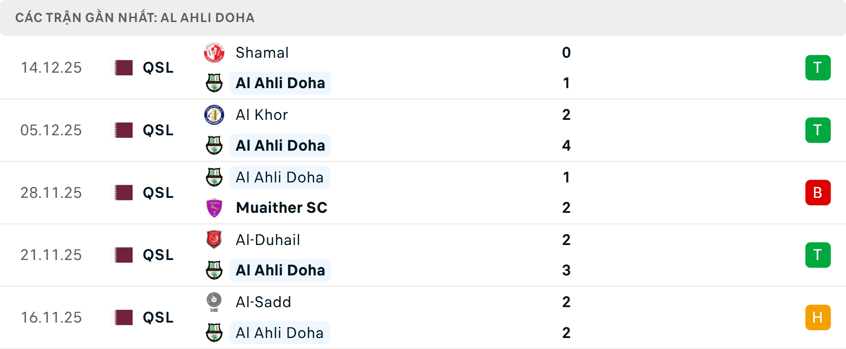Click the Muaither SC team name
Screen dimensions: 846x349
coord(281,207)
